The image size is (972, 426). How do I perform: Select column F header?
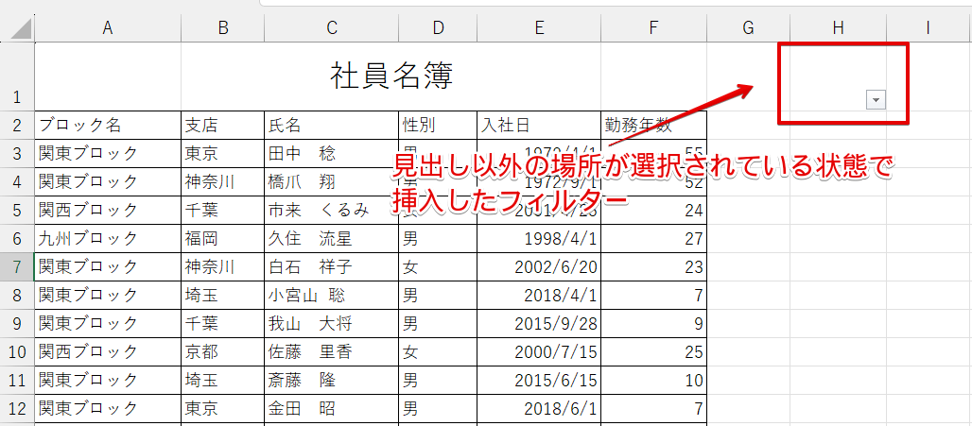pos(654,27)
